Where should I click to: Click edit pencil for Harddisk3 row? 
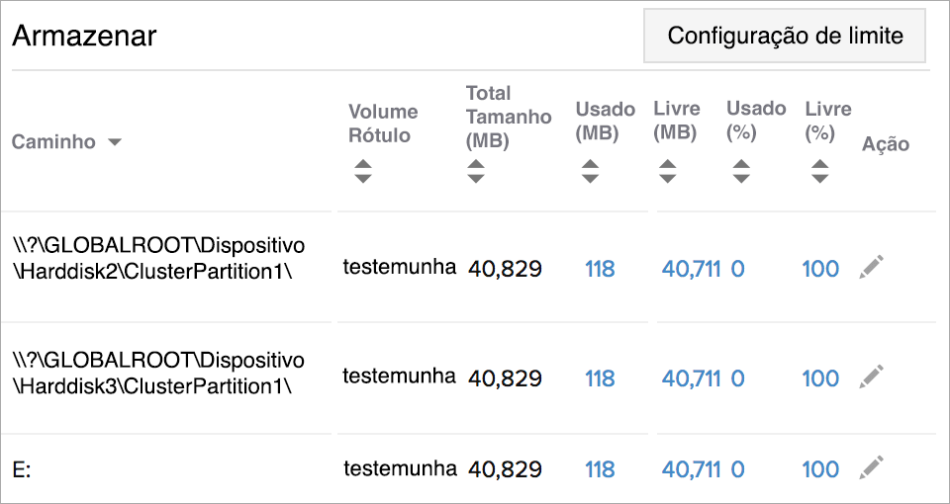coord(871,376)
